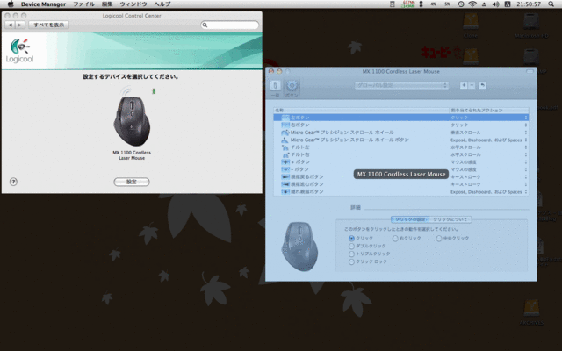Open the Wi-Fi status menu
This screenshot has height=351, width=562.
(x=472, y=4)
